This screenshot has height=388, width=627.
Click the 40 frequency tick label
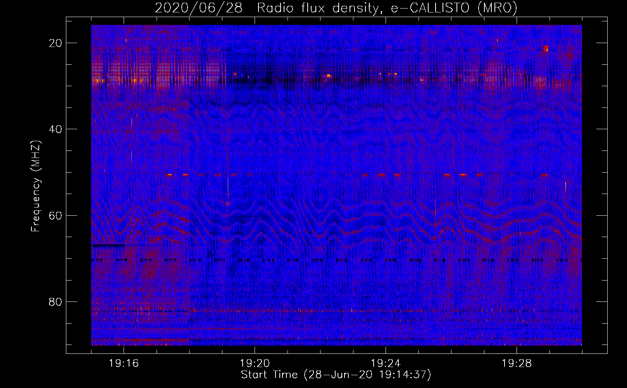pyautogui.click(x=55, y=129)
